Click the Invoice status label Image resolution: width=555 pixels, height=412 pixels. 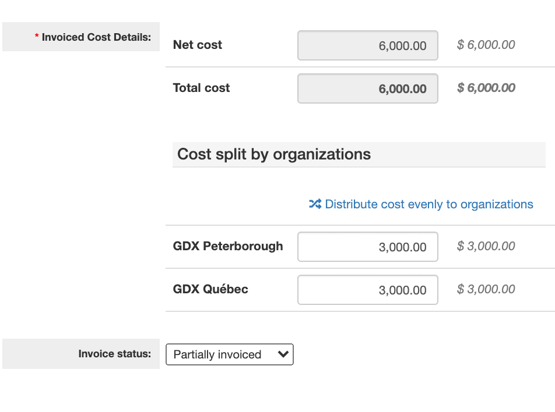[x=115, y=354]
